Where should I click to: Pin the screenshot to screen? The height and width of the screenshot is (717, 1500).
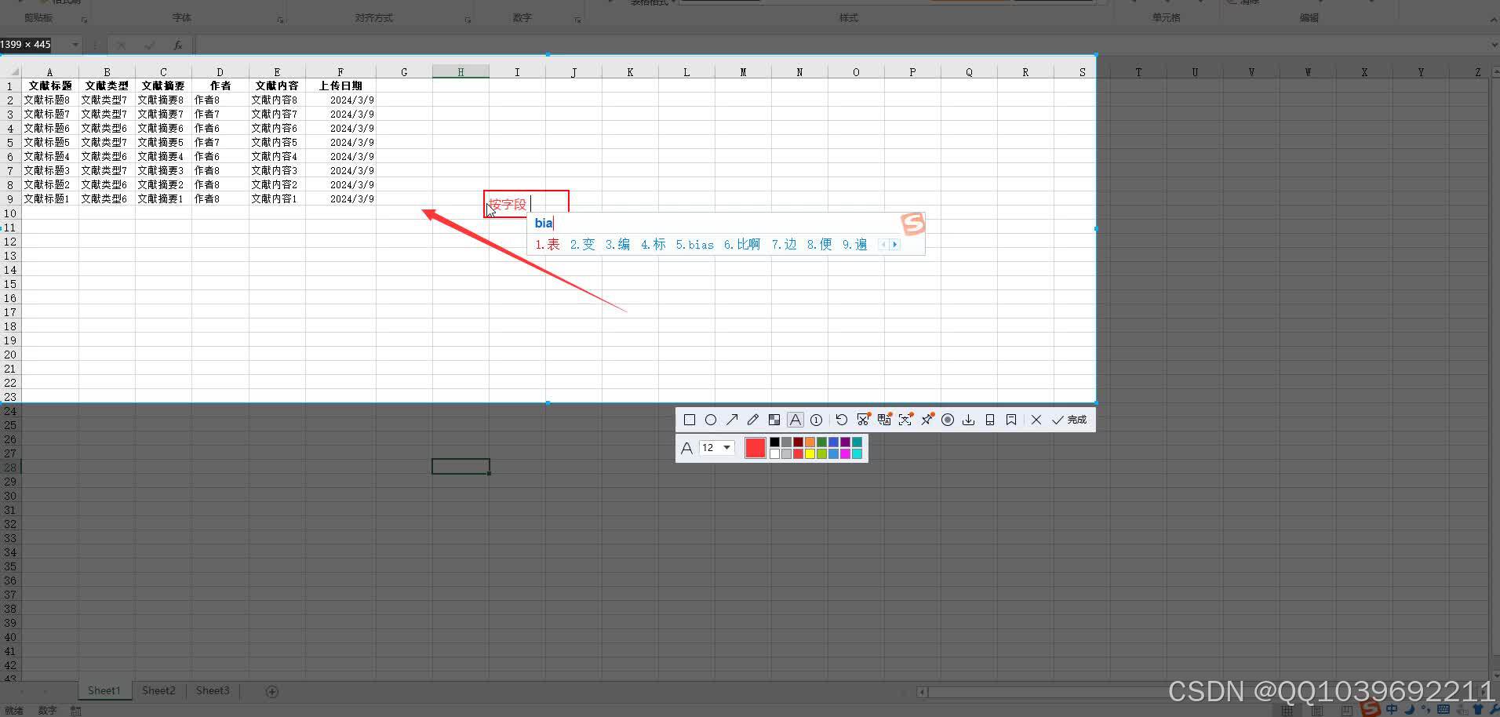tap(927, 420)
